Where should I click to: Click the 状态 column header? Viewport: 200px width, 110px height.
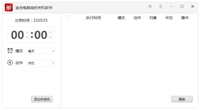tap(169, 18)
